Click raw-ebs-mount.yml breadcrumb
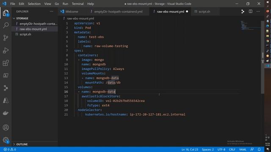Screen dimensions: 271x152 coord(80,18)
